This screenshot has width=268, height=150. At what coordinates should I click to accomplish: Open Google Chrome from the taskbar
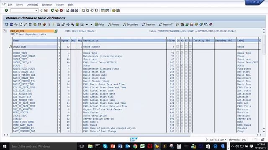[x=135, y=146]
